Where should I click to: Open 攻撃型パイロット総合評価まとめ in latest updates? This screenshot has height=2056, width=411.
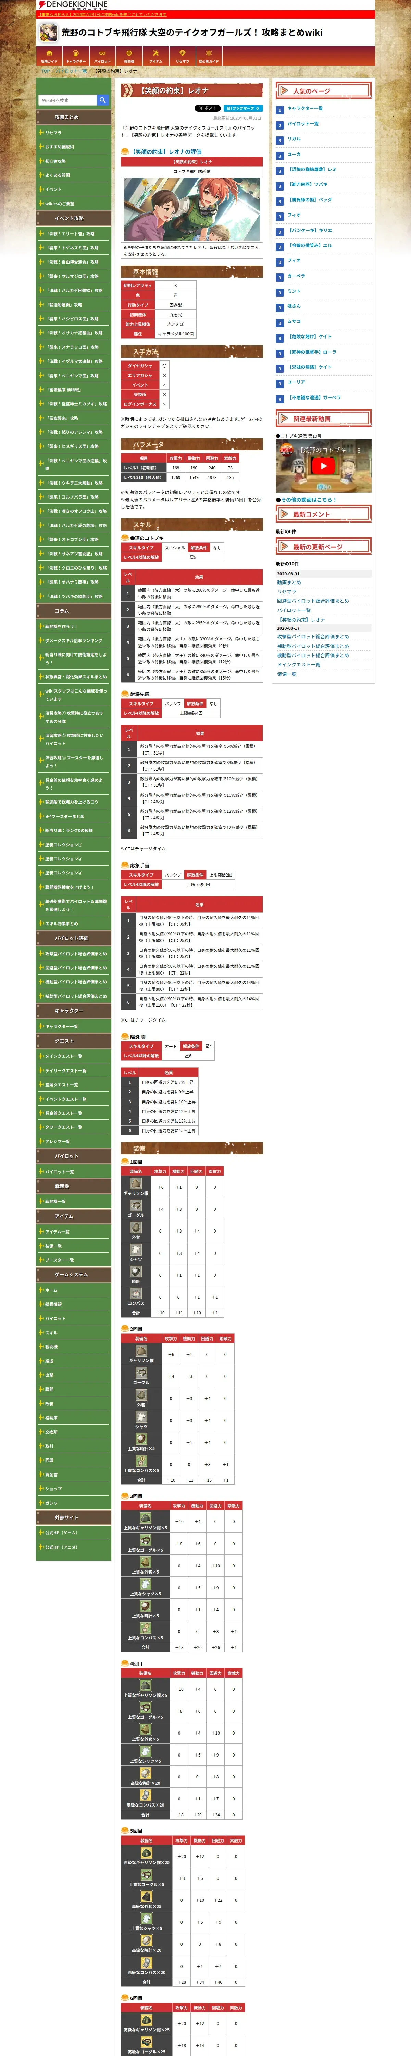tap(313, 637)
